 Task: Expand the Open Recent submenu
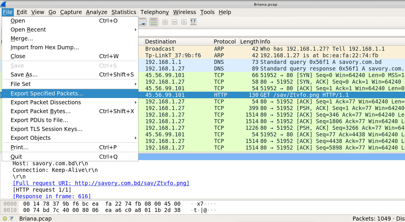pyautogui.click(x=70, y=30)
